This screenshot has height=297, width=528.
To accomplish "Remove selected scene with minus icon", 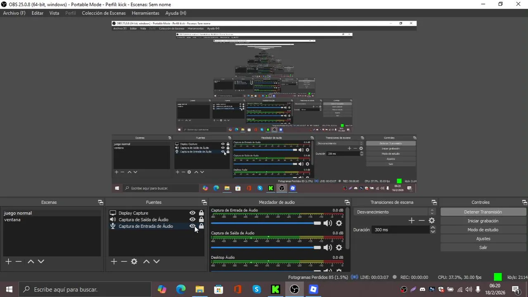I will click(19, 262).
